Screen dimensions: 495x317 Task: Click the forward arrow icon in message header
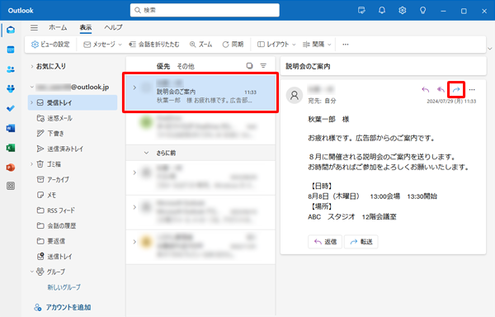click(456, 90)
